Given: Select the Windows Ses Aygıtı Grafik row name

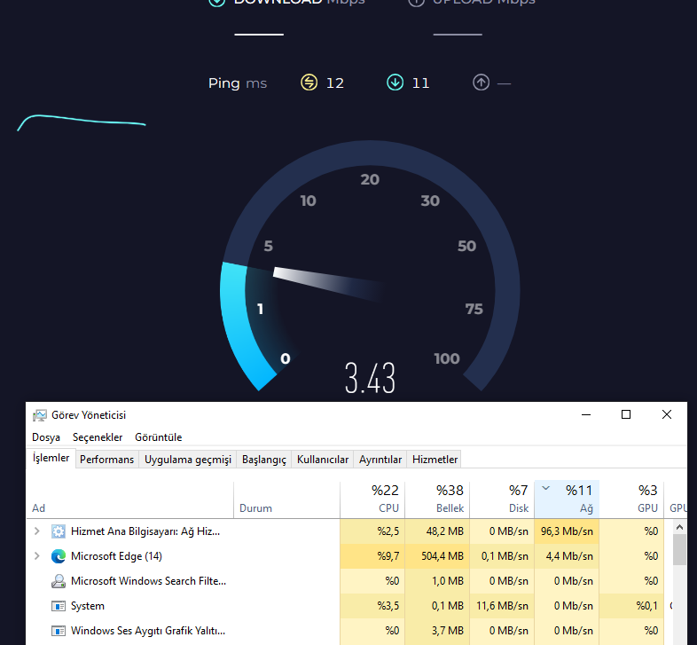Looking at the screenshot, I should point(148,631).
